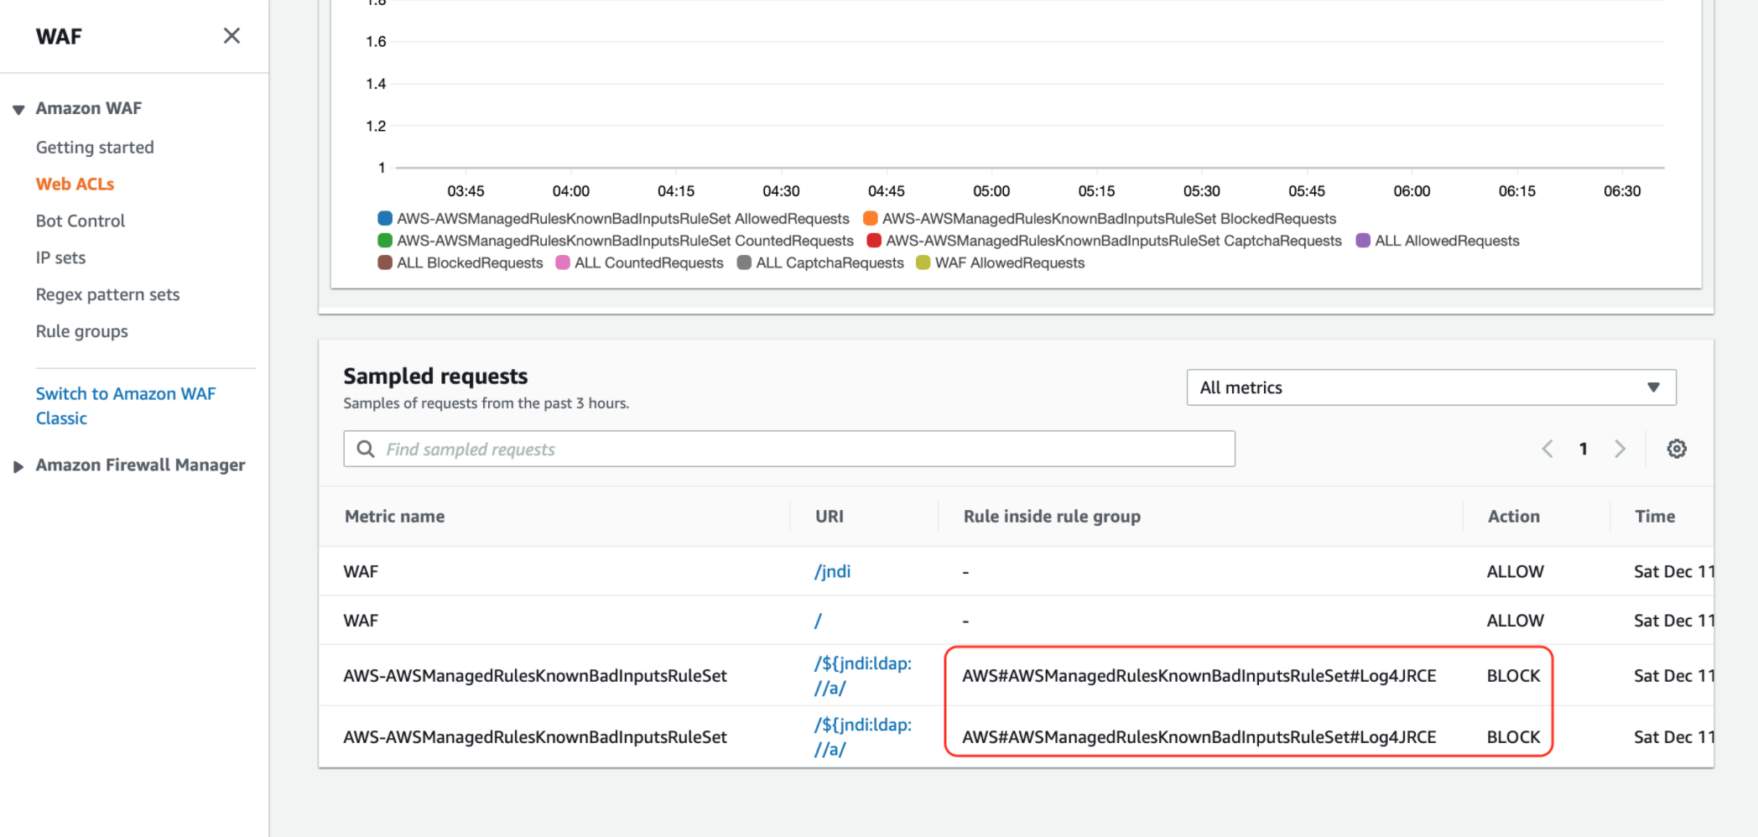1758x837 pixels.
Task: Click the search magnifier icon
Action: click(366, 449)
